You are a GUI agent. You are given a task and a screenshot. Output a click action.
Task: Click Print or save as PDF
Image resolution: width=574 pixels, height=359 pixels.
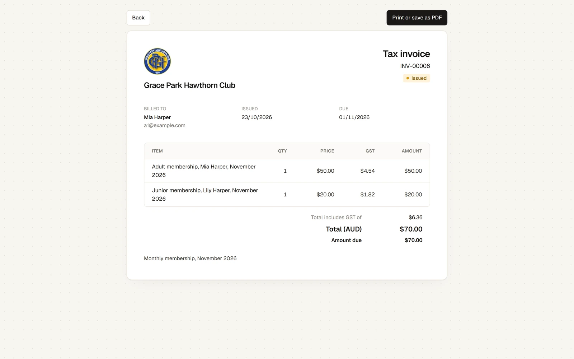pyautogui.click(x=417, y=18)
